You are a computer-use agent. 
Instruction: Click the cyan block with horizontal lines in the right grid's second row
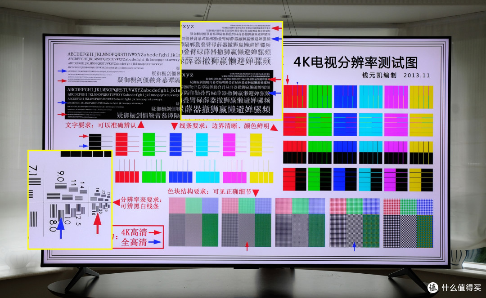(x=371, y=125)
